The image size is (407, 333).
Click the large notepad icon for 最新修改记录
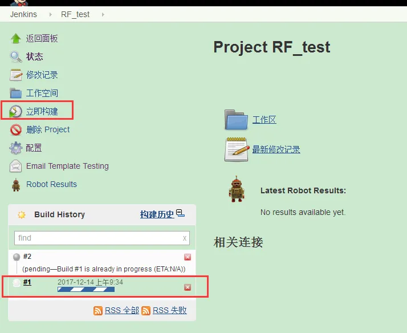pyautogui.click(x=236, y=149)
